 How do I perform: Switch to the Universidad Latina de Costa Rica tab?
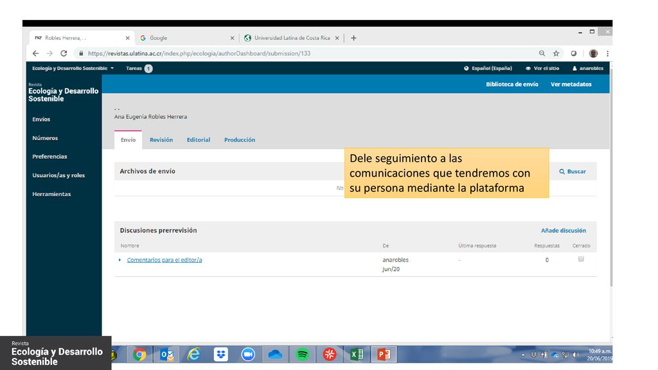point(292,38)
